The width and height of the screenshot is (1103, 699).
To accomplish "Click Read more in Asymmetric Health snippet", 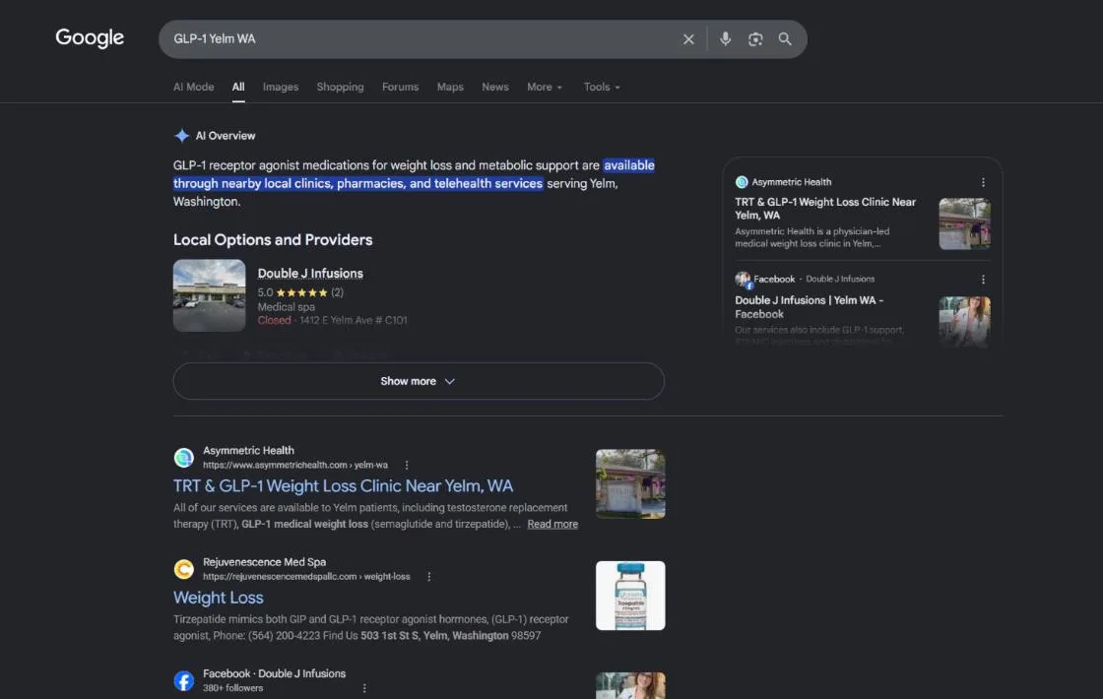I will [552, 524].
